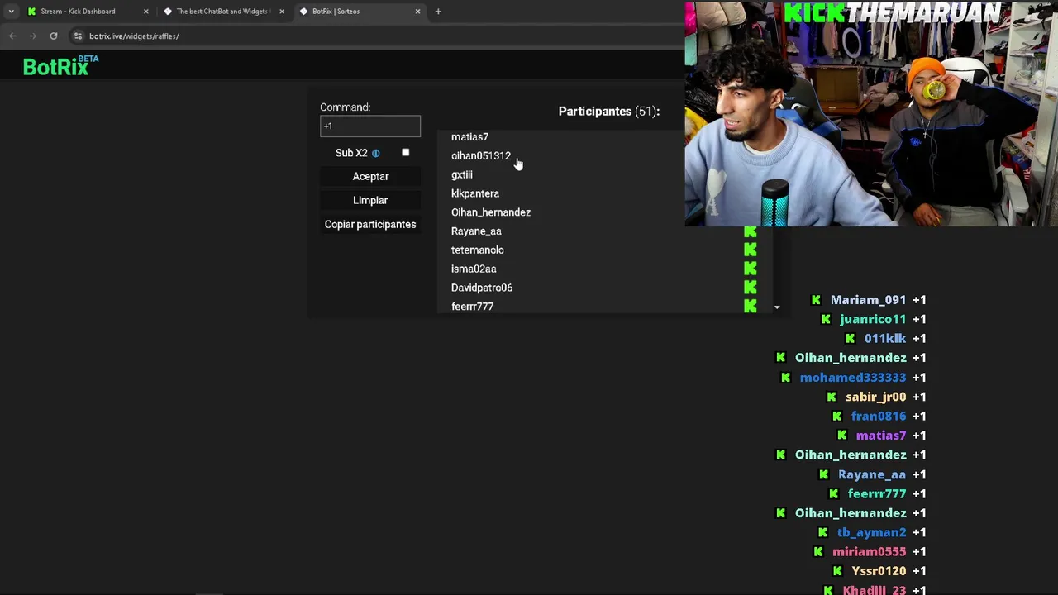The width and height of the screenshot is (1058, 595).
Task: Click the Participantes (51) heading
Action: 609,112
